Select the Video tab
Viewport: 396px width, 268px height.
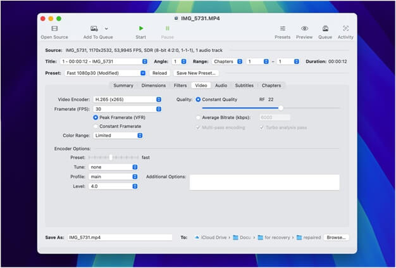click(x=201, y=86)
